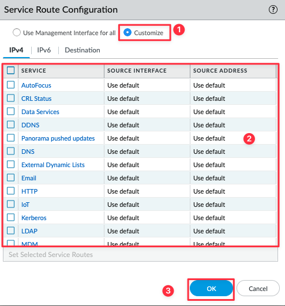Click Set Selected Service Routes

click(x=51, y=255)
